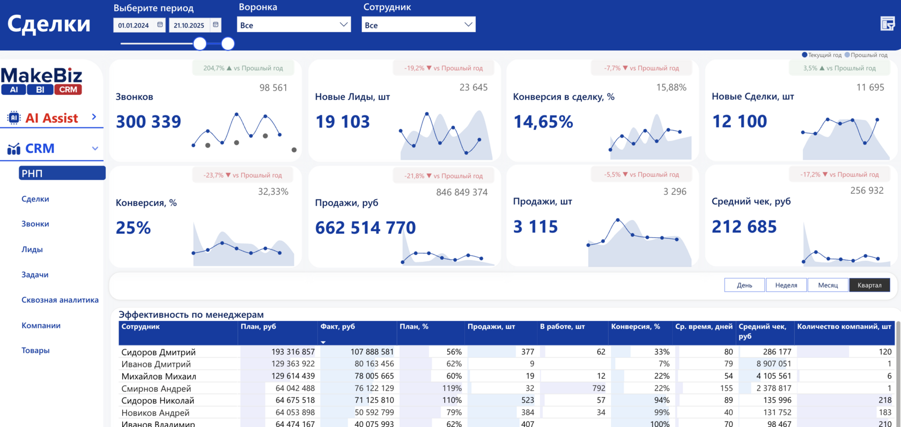Click the Текущий год legend marker

pyautogui.click(x=804, y=55)
